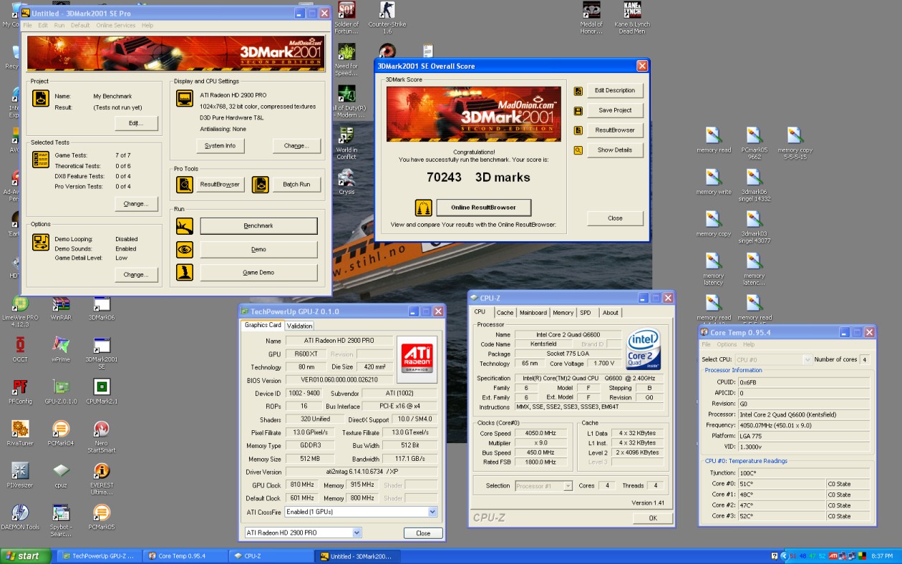Launch Kane & Lynch Dead Men shortcut
Screen dimensions: 902x564
pos(631,18)
